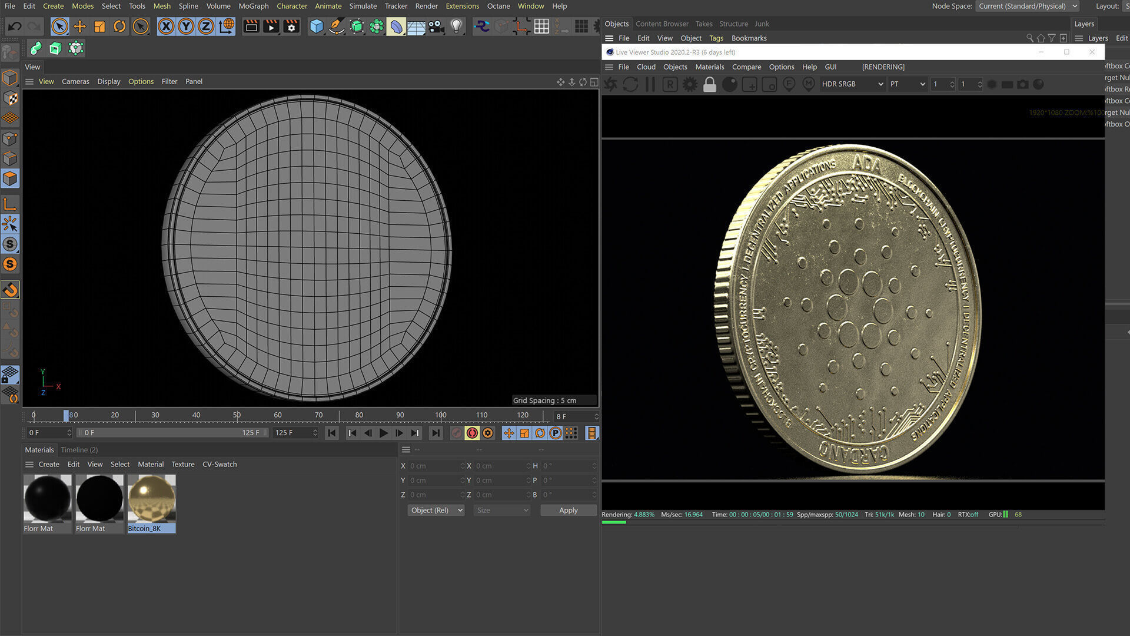Screen dimensions: 1130x636
Task: Toggle Parameter (P) keyframe button
Action: [555, 433]
